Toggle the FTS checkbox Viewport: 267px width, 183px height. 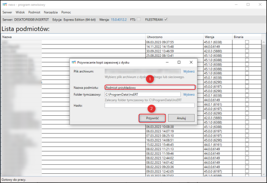tap(139, 19)
